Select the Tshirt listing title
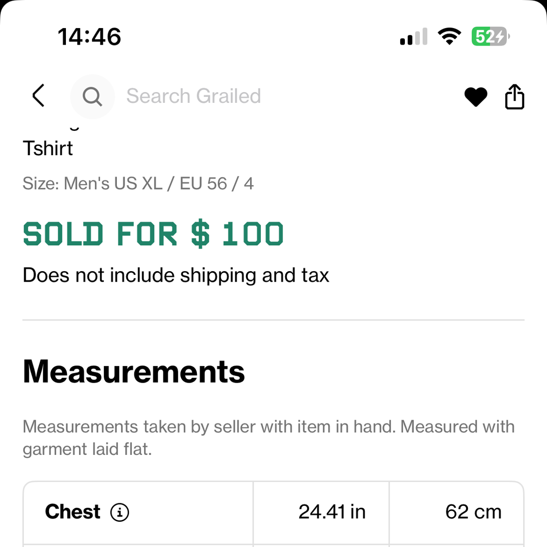This screenshot has width=547, height=547. click(x=48, y=148)
